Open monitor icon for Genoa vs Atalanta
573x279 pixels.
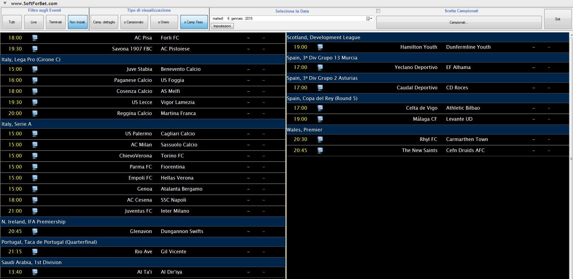click(35, 189)
